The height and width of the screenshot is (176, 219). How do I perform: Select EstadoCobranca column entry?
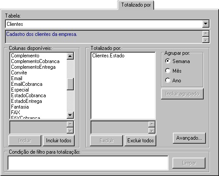[29, 95]
